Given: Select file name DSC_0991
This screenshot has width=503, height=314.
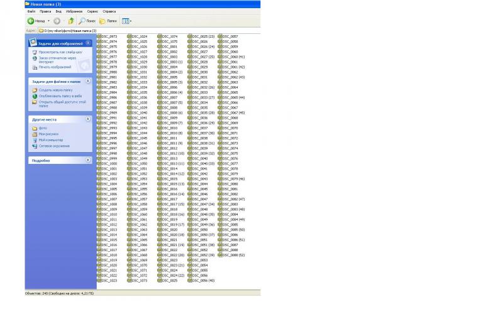Looking at the screenshot, I should pyautogui.click(x=109, y=118).
